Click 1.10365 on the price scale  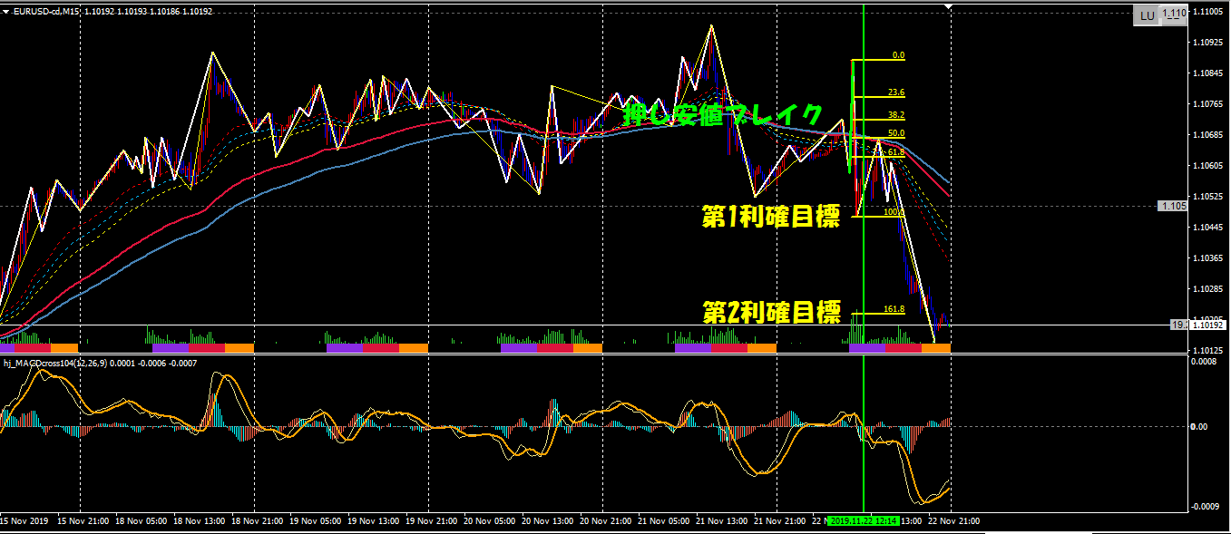coord(1208,258)
